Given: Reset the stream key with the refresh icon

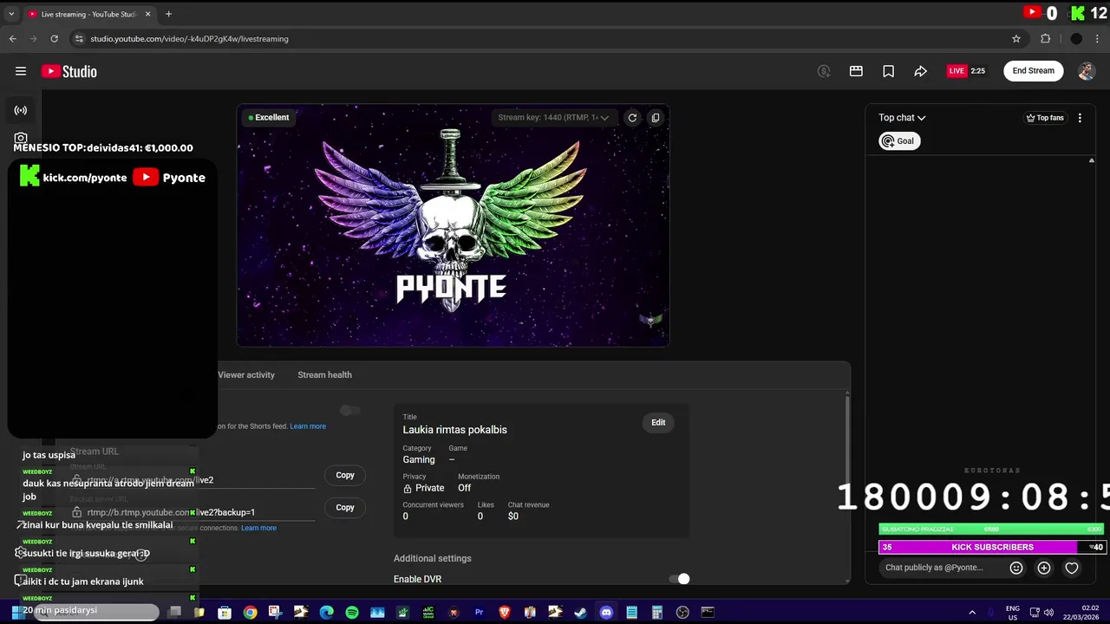Looking at the screenshot, I should pos(632,117).
